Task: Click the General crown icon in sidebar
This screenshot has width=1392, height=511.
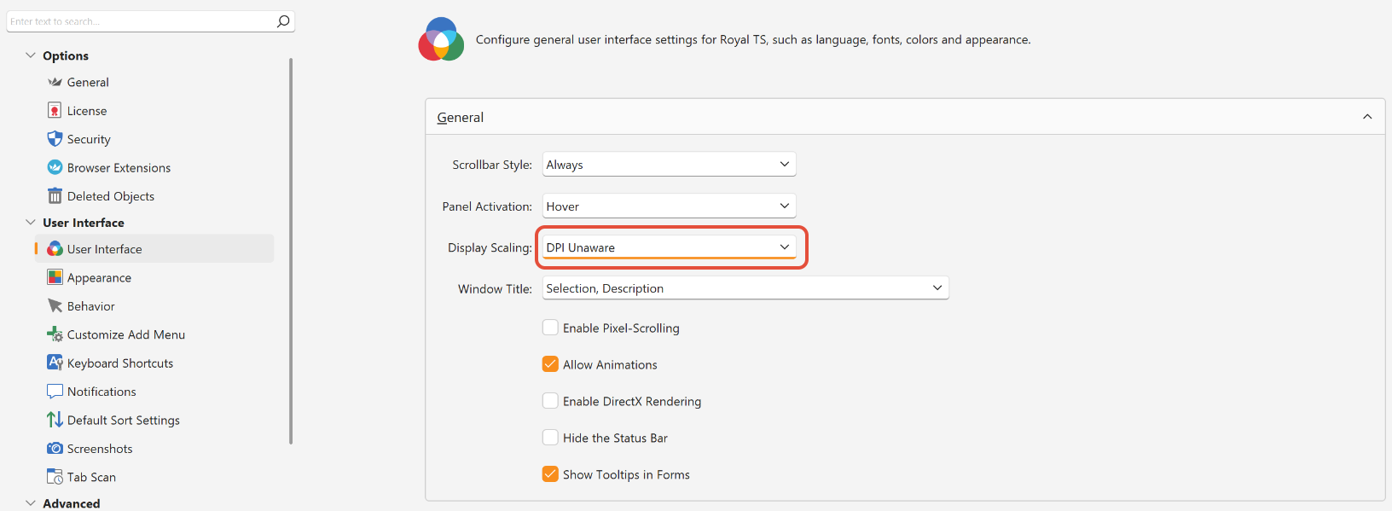Action: coord(55,82)
